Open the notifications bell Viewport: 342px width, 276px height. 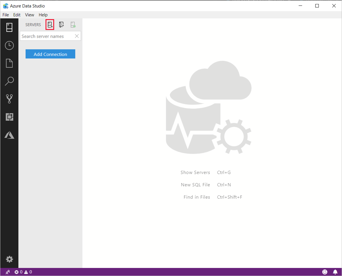click(x=336, y=272)
